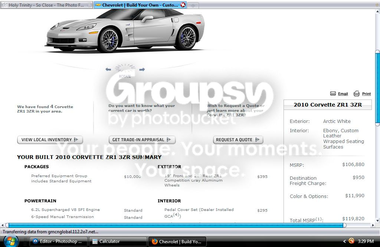
Task: Click Get Trade-In Appraisal button
Action: pyautogui.click(x=142, y=140)
